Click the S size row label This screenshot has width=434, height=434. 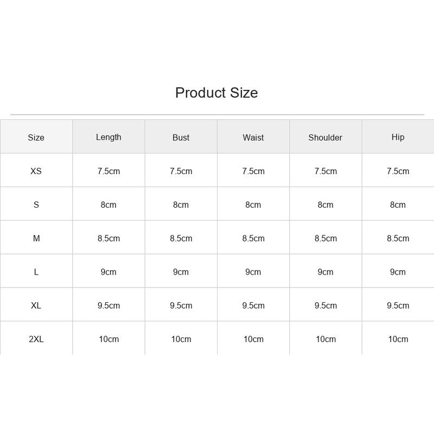click(36, 205)
